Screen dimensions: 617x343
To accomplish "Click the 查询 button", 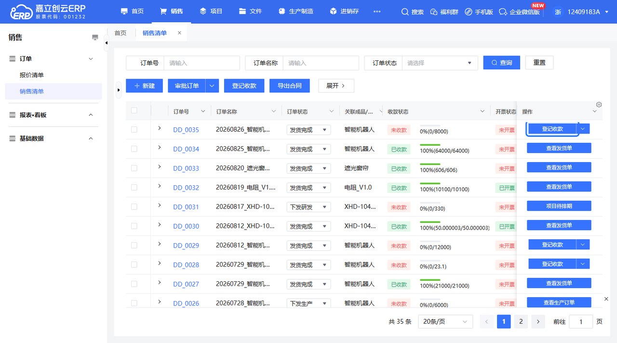I will (501, 63).
